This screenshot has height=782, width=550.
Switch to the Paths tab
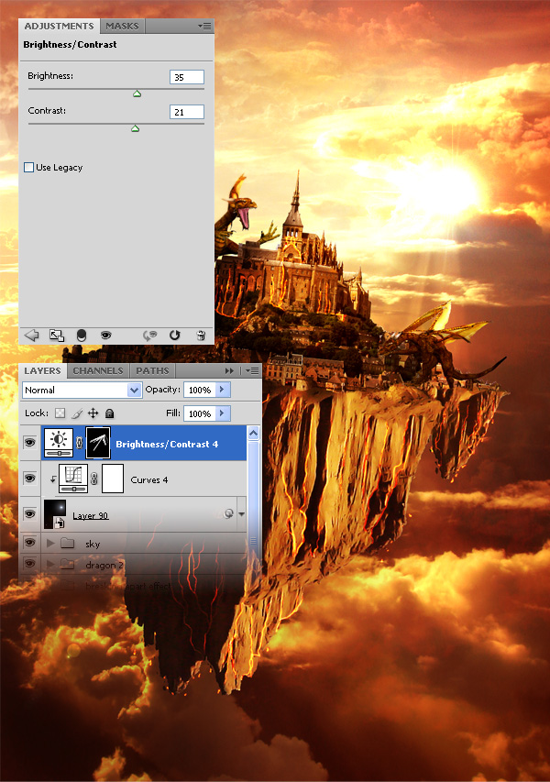pyautogui.click(x=152, y=370)
